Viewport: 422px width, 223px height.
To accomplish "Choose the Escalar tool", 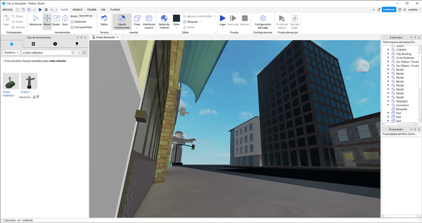I will click(56, 21).
